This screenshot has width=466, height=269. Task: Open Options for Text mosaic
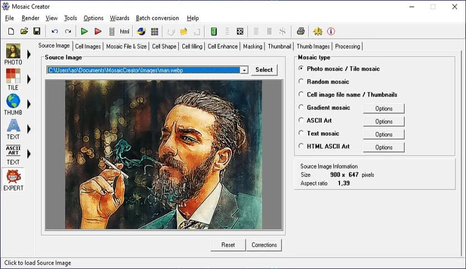pyautogui.click(x=384, y=134)
